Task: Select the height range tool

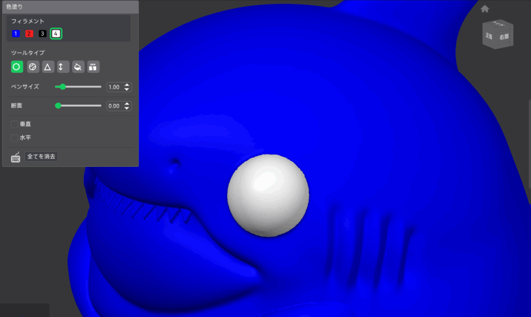Action: (63, 67)
